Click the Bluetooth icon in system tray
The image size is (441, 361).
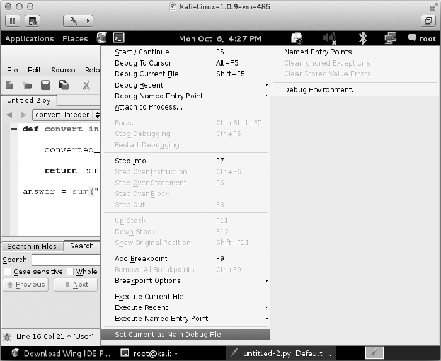coord(362,38)
